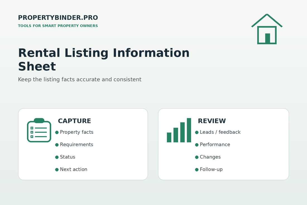Image resolution: width=307 pixels, height=205 pixels.
Task: Click the house logo icon
Action: (x=267, y=29)
